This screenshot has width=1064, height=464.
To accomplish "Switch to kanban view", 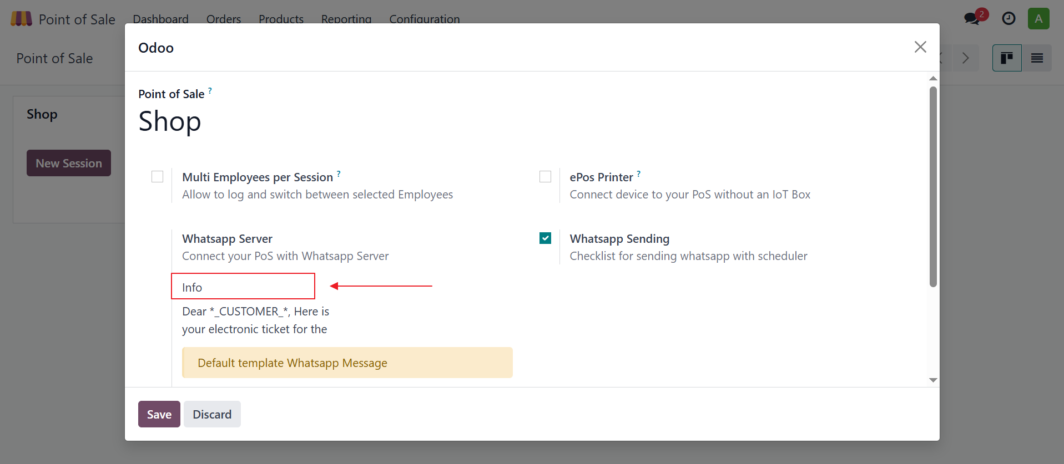I will (1007, 58).
